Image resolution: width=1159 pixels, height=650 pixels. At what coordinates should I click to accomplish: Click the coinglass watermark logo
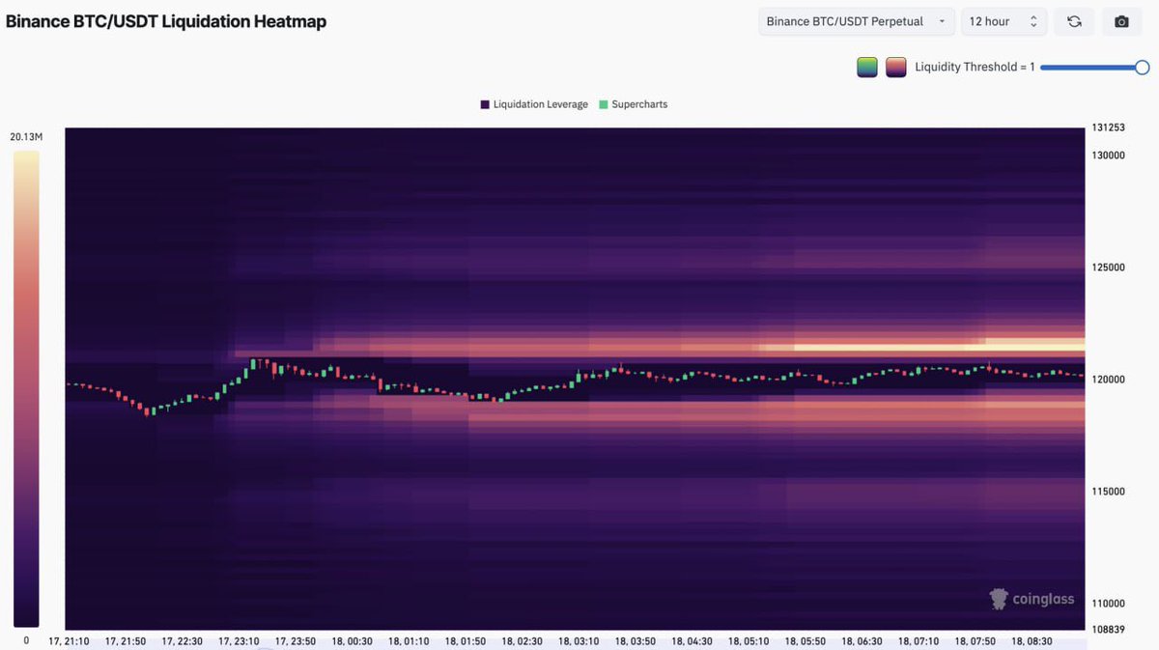point(1032,599)
